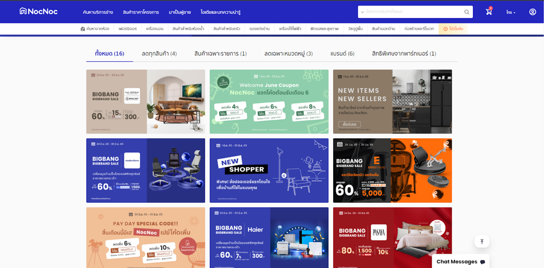This screenshot has width=544, height=268.
Task: Select the สินค้านอกบ้าน category
Action: pyautogui.click(x=384, y=29)
